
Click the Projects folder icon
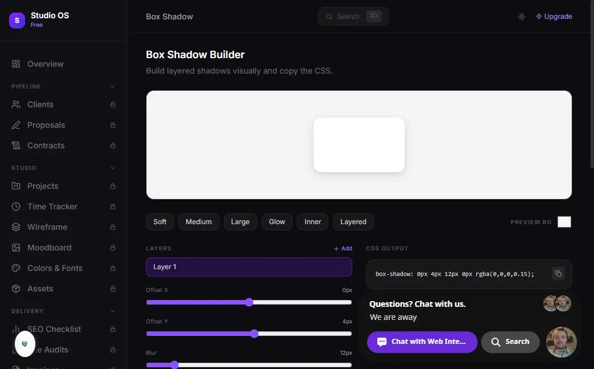tap(16, 186)
